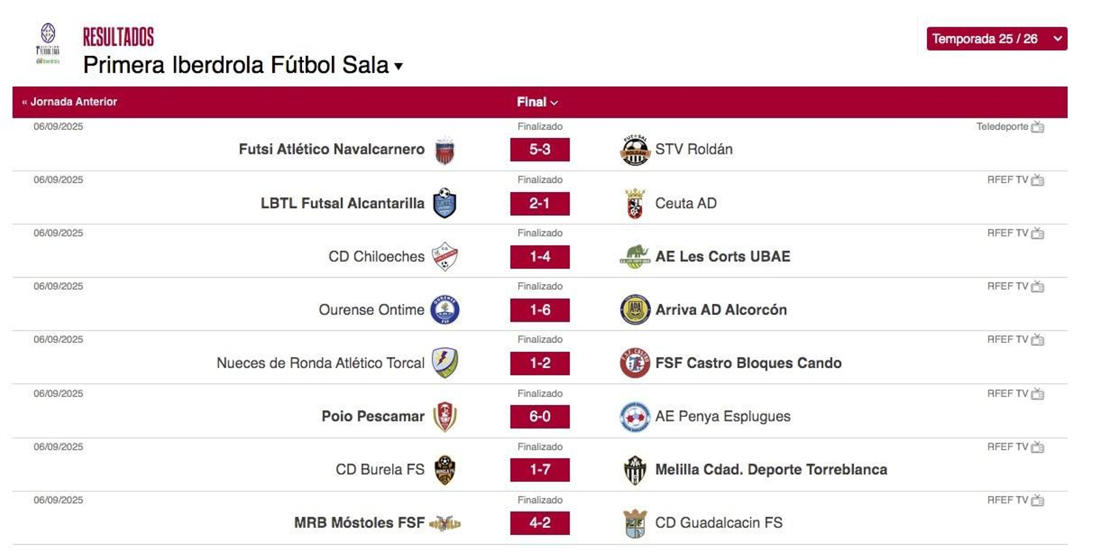Click the MRB Móstoles FSF eagle crest
The image size is (1093, 554).
click(445, 523)
